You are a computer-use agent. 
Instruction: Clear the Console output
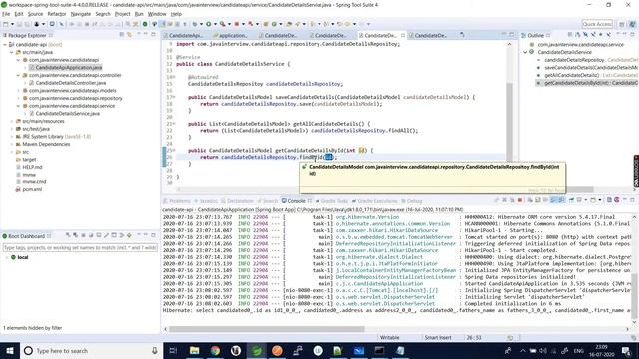pos(530,200)
